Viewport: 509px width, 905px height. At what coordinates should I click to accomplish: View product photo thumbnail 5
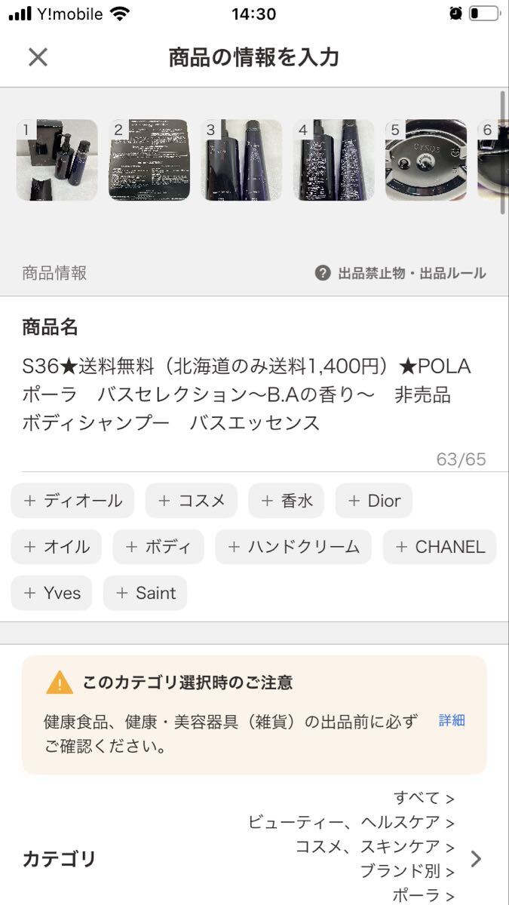425,160
